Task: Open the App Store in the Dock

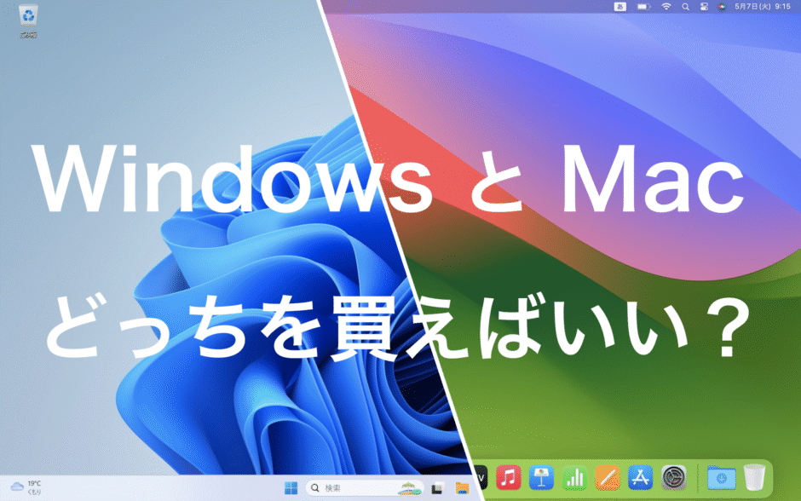Action: [640, 477]
